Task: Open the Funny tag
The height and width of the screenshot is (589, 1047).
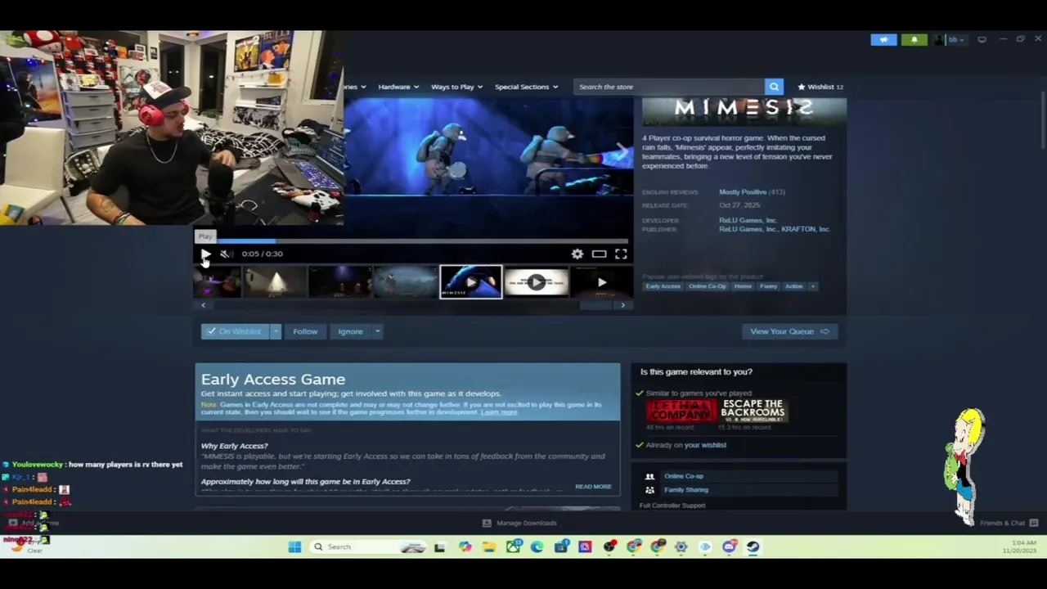Action: [768, 286]
